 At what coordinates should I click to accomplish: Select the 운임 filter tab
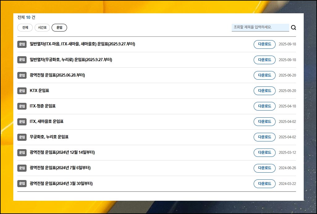click(59, 27)
